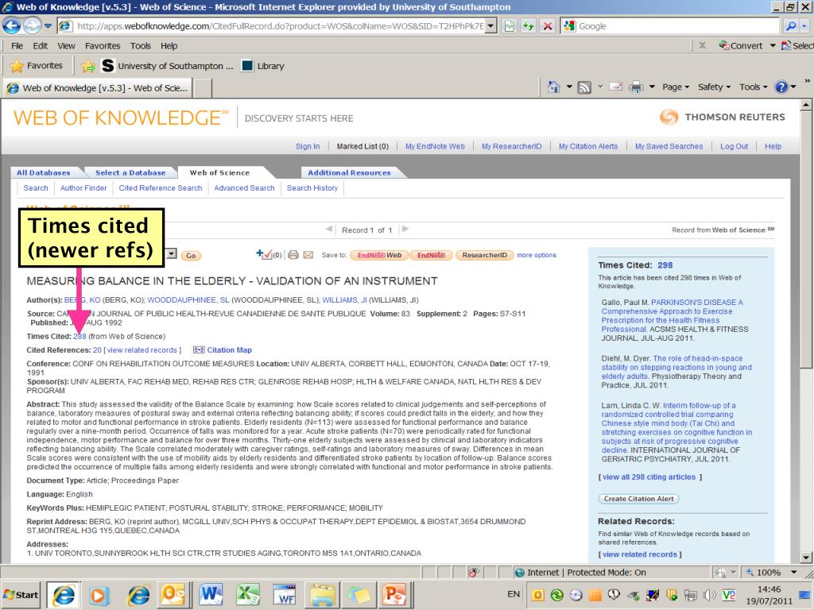
Task: Open the more options link
Action: 537,255
